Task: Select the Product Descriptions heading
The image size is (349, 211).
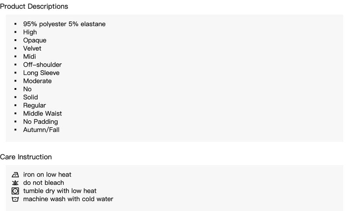Action: (34, 7)
